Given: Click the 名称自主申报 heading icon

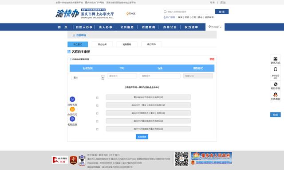Looking at the screenshot, I should [x=69, y=52].
